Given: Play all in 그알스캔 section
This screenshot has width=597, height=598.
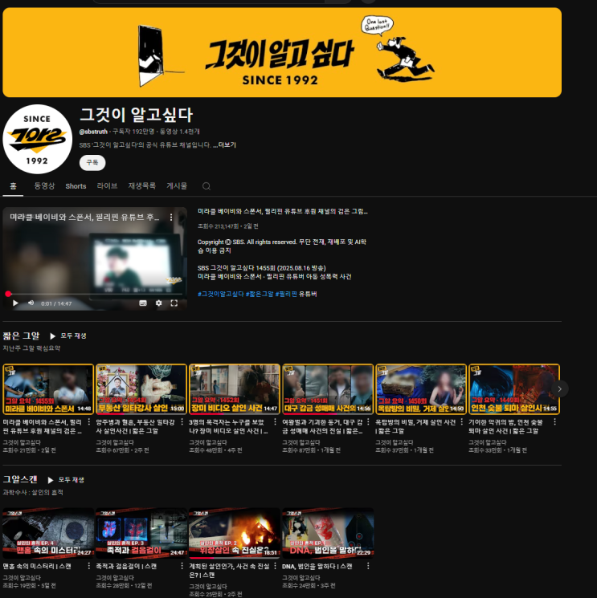Looking at the screenshot, I should (x=66, y=480).
